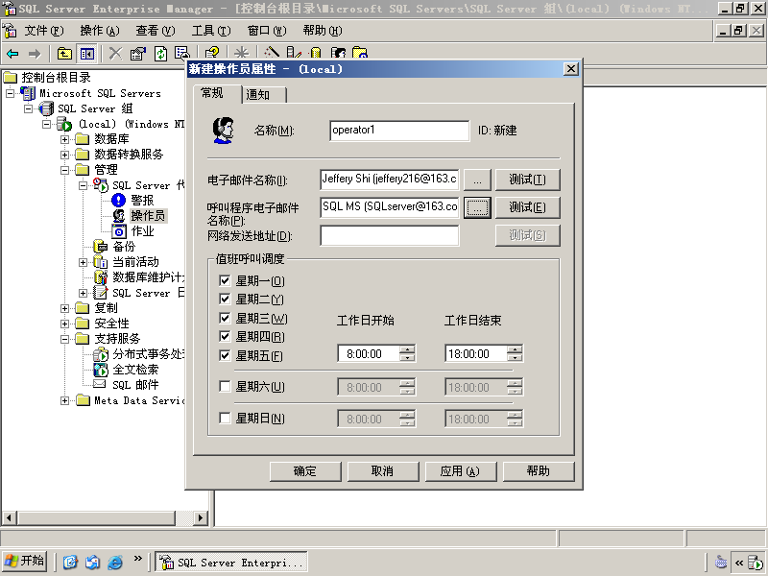Image resolution: width=768 pixels, height=576 pixels.
Task: Click the Back arrow in the toolbar
Action: (x=12, y=54)
